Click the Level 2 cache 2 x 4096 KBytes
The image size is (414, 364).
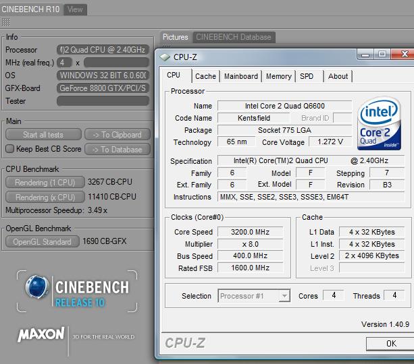tap(371, 255)
